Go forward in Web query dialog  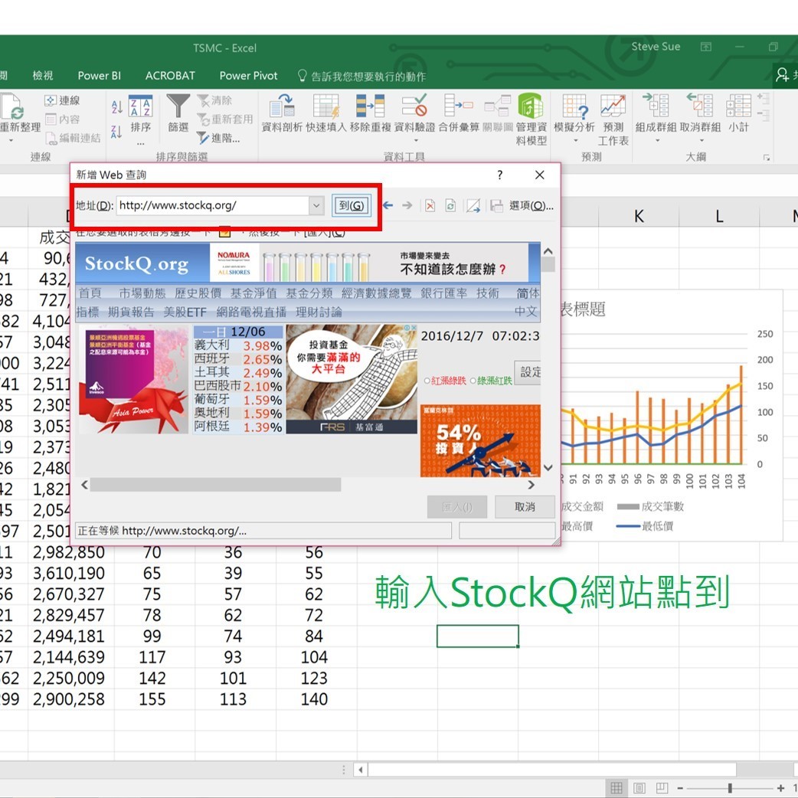pyautogui.click(x=407, y=205)
